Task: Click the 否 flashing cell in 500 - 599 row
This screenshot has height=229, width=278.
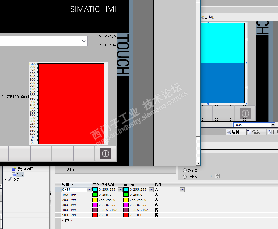Action: tap(169, 215)
